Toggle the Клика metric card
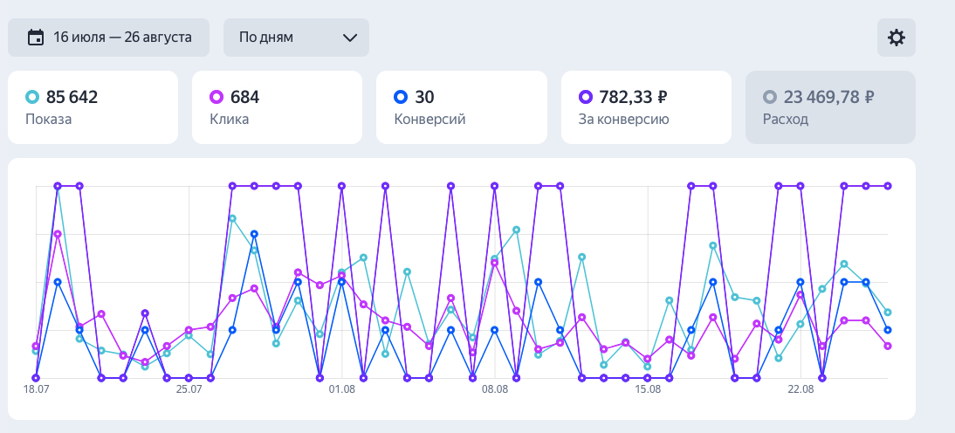This screenshot has height=433, width=955. pos(277,107)
